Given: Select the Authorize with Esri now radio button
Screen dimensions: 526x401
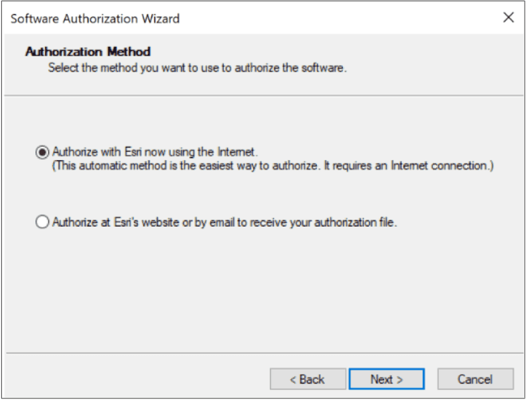Looking at the screenshot, I should pyautogui.click(x=42, y=152).
